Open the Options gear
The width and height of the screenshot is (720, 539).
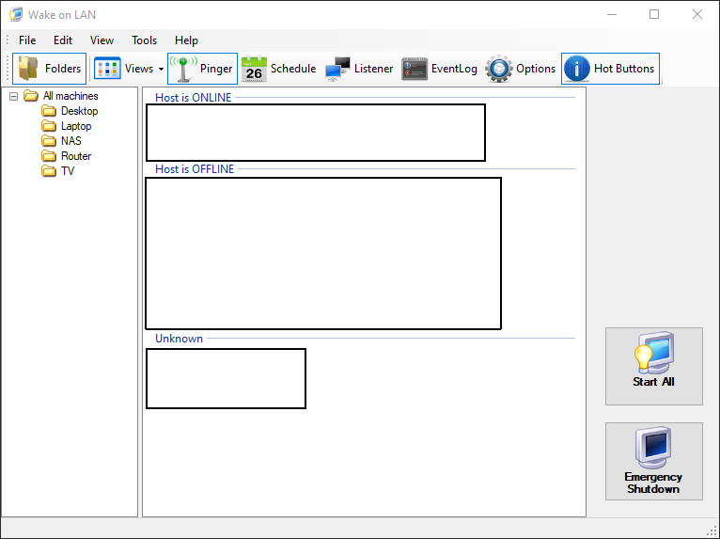click(521, 69)
